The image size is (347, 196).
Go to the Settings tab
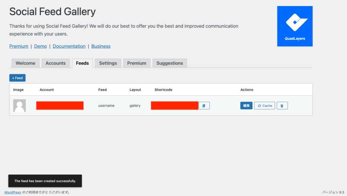108,63
